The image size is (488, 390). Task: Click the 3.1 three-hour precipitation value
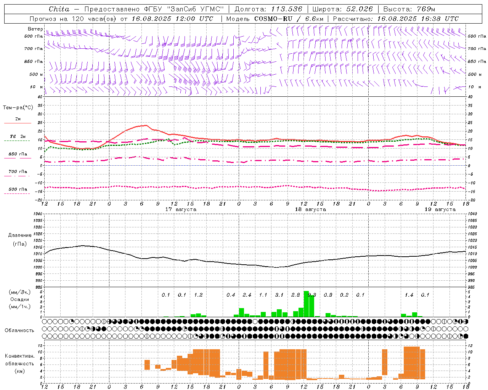pos(279,295)
